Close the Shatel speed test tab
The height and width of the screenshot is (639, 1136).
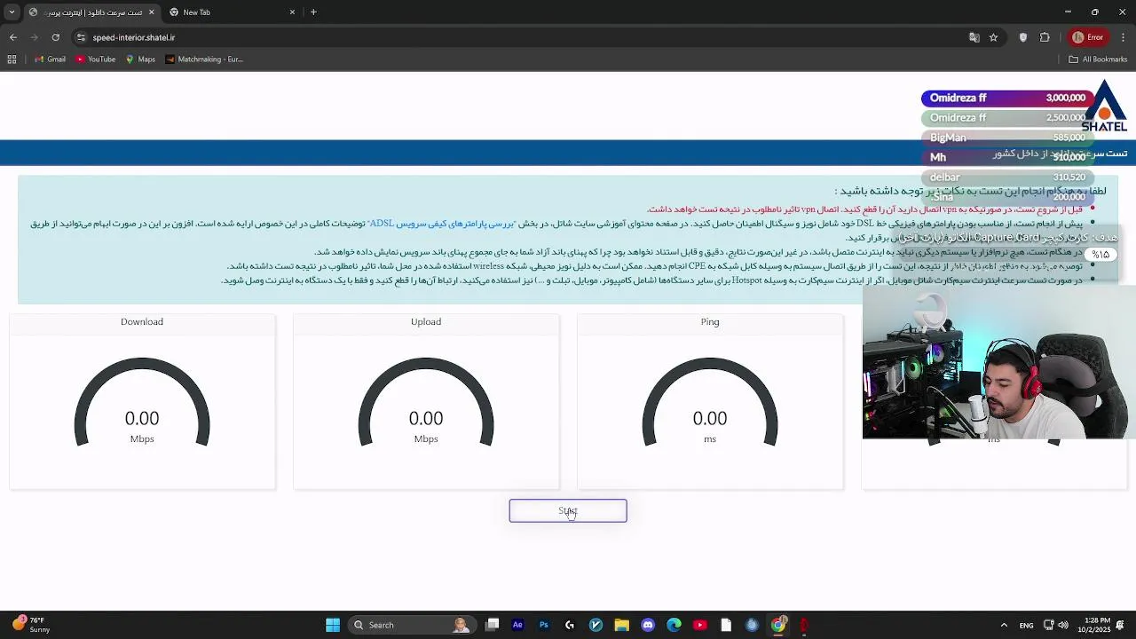[151, 12]
